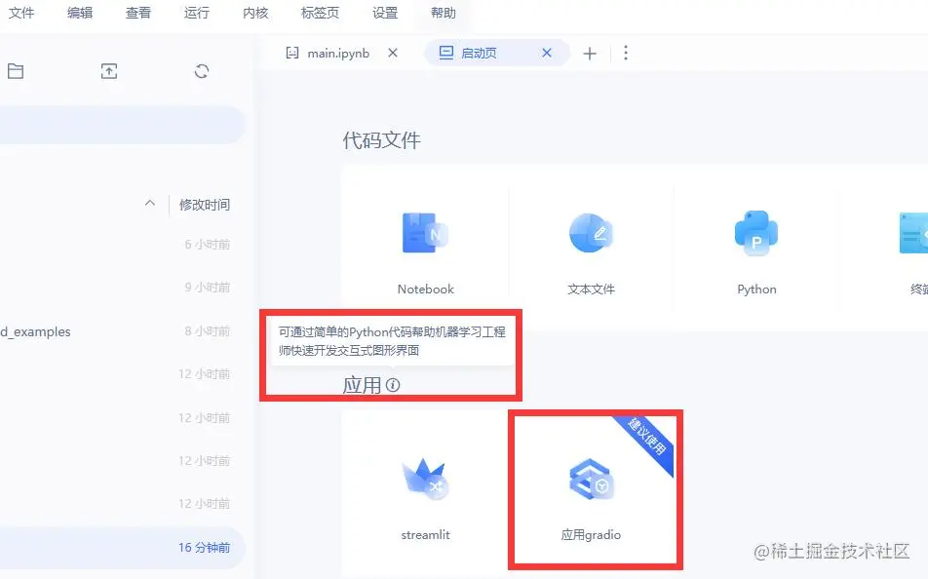Open the 运行 menu
The image size is (928, 579).
coord(197,13)
